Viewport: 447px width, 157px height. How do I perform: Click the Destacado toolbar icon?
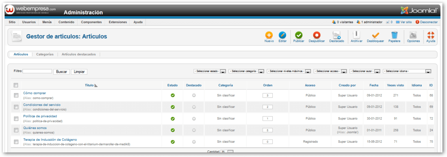coord(336,35)
